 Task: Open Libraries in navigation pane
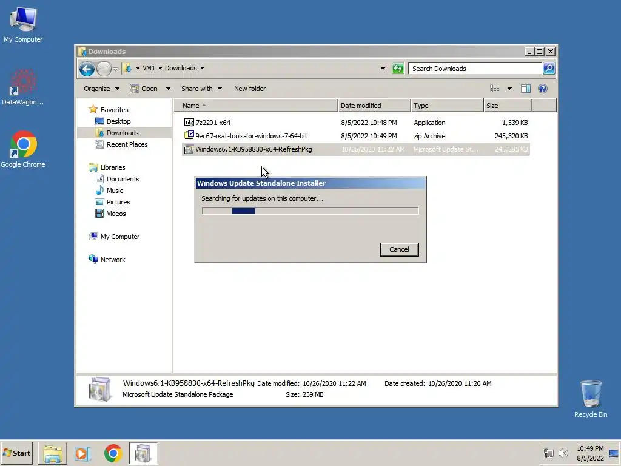[x=113, y=167]
